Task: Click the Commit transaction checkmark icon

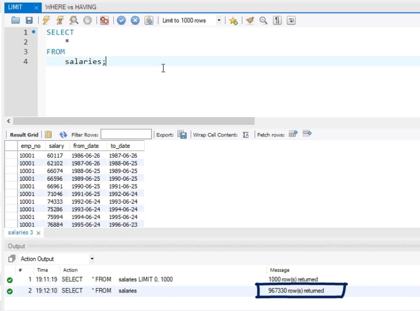Action: [x=122, y=20]
